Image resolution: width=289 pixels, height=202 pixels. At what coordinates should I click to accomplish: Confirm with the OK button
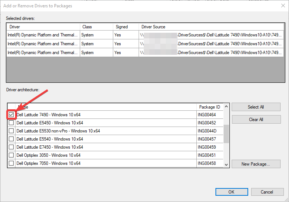[232, 192]
